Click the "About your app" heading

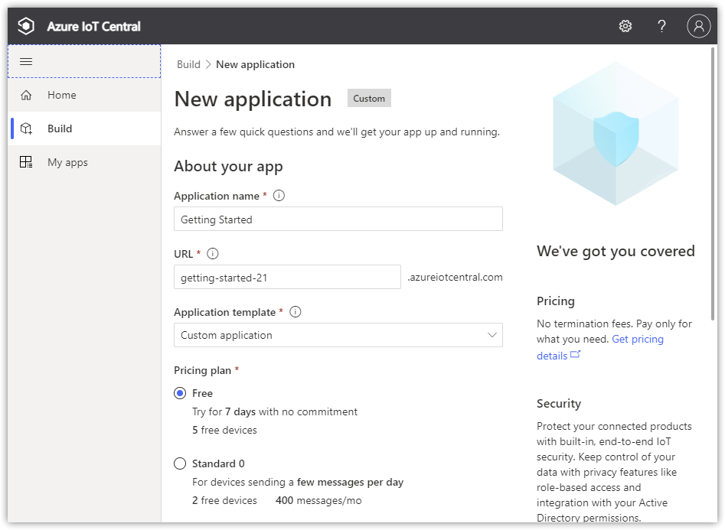coord(228,167)
